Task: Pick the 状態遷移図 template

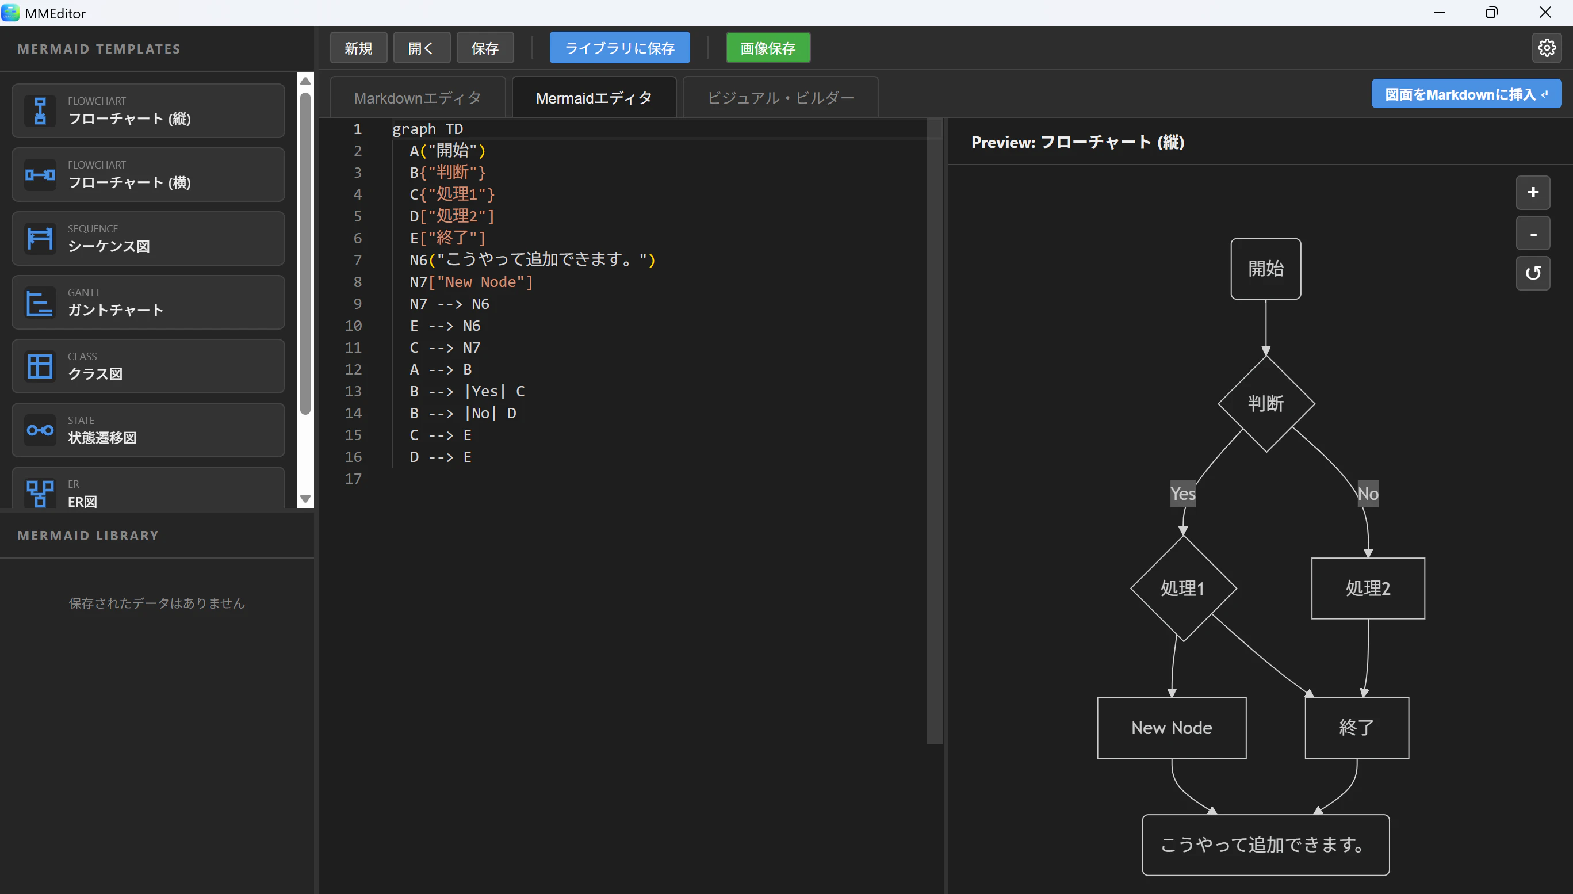Action: tap(148, 430)
